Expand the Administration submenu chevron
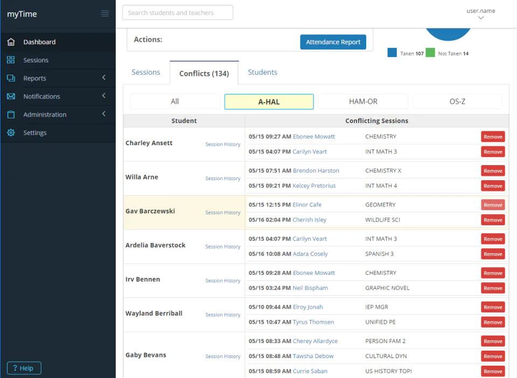 coord(104,113)
